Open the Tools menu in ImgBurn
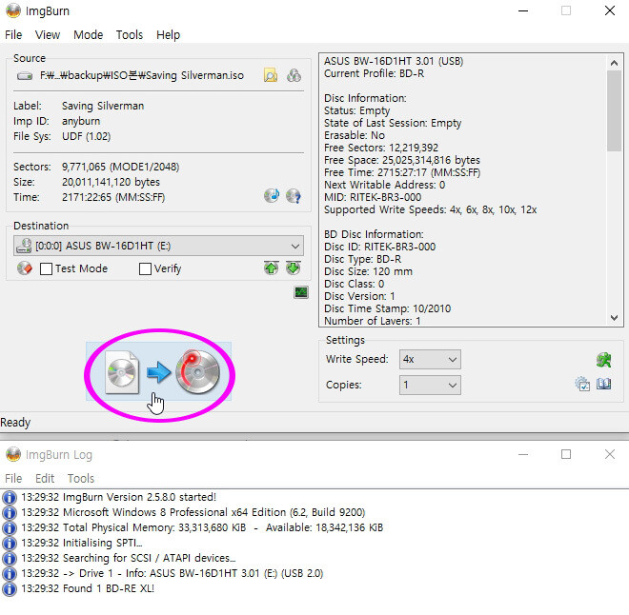 coord(130,35)
